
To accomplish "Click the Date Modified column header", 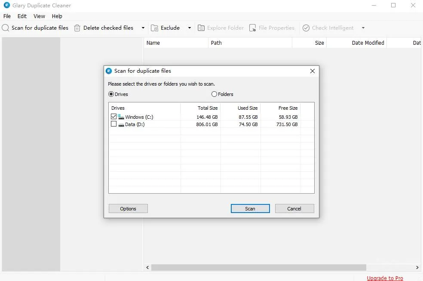I will click(357, 43).
